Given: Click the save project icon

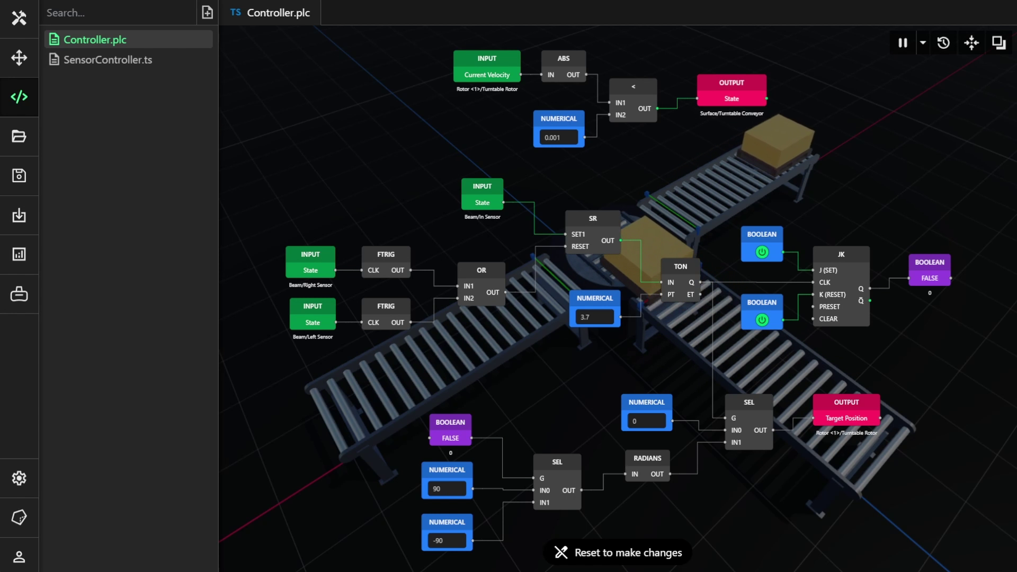Looking at the screenshot, I should click(x=19, y=175).
